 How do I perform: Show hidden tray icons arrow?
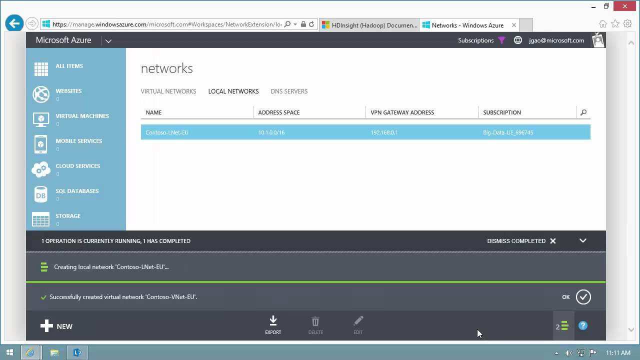556,353
